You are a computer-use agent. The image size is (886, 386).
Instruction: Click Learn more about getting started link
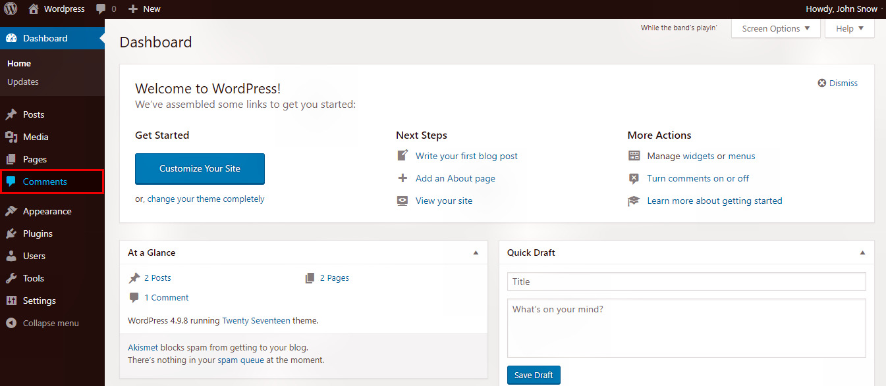click(x=715, y=201)
